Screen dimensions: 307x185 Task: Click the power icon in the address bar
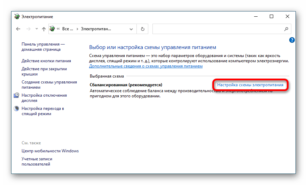53,29
